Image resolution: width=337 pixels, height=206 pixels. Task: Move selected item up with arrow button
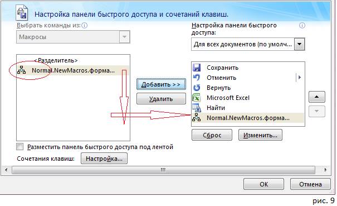tap(317, 97)
